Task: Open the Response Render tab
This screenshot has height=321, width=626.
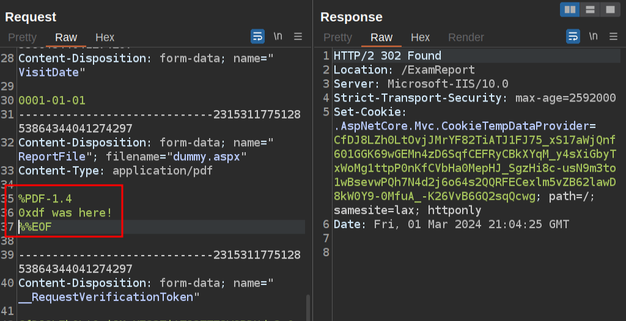Action: [466, 37]
